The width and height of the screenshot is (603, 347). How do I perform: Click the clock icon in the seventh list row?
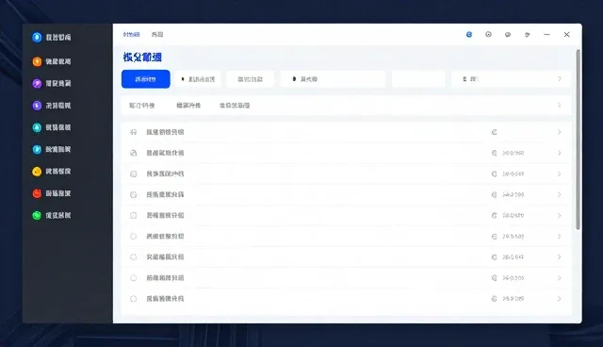[x=495, y=257]
